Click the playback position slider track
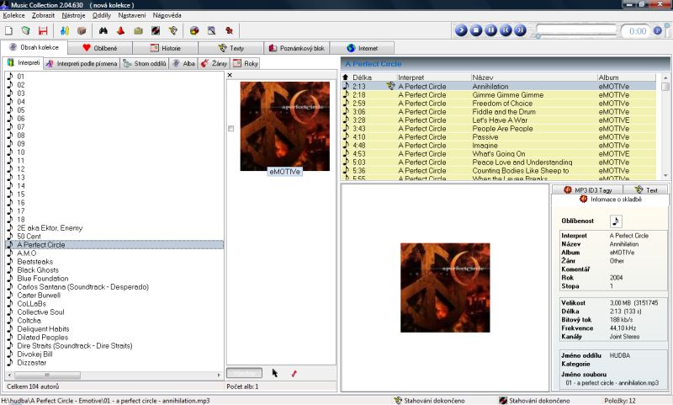Screen dimensions: 673x405 (x=576, y=30)
